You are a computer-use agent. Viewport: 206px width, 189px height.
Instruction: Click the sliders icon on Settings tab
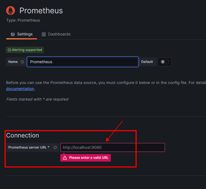(13, 34)
